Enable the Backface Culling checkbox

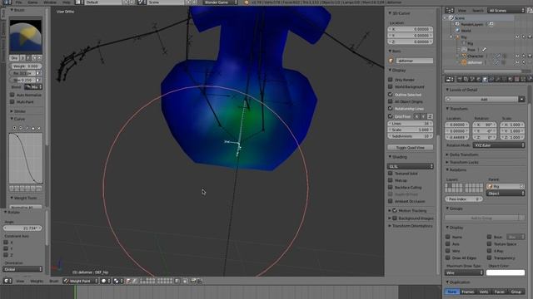click(x=391, y=187)
